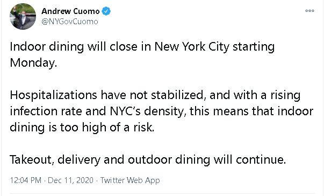
Task: Click the paragraph starting with Indoor dining
Action: pos(142,54)
